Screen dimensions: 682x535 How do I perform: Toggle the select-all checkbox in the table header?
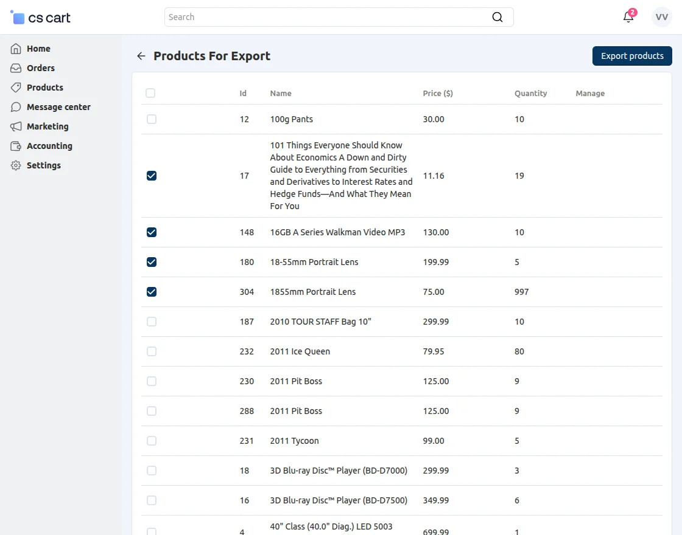[x=150, y=93]
